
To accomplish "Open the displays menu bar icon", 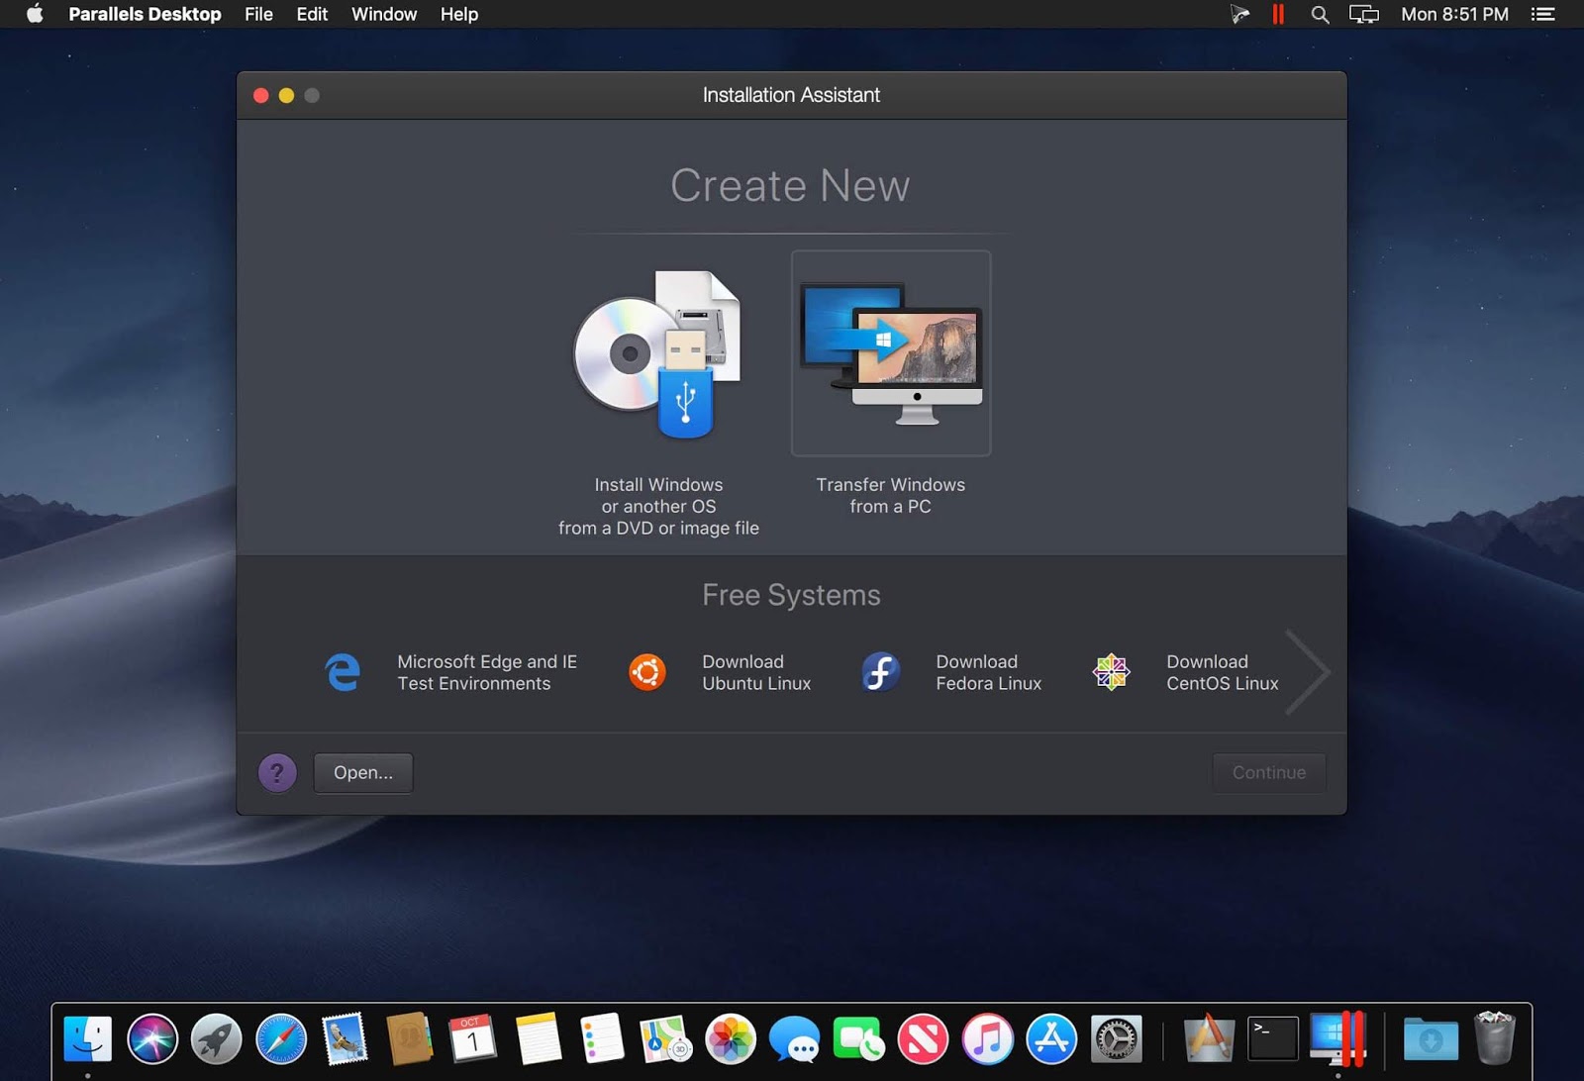I will 1364,14.
